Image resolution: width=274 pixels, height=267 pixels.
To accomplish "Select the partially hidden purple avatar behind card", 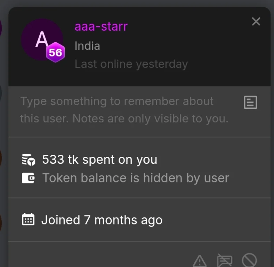I will (1, 28).
